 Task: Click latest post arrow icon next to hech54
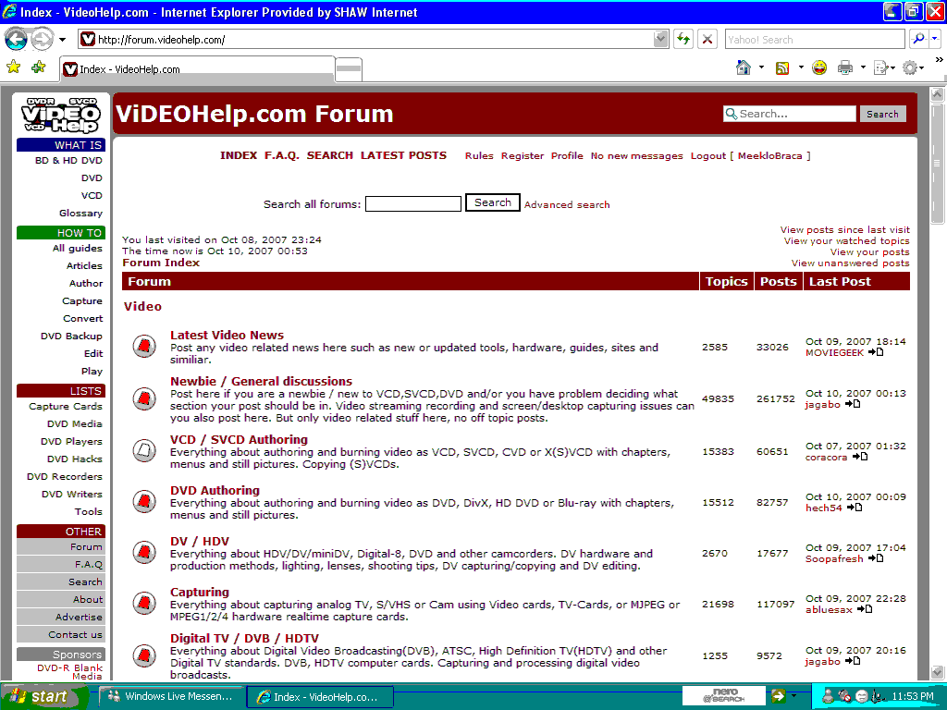[x=854, y=508]
